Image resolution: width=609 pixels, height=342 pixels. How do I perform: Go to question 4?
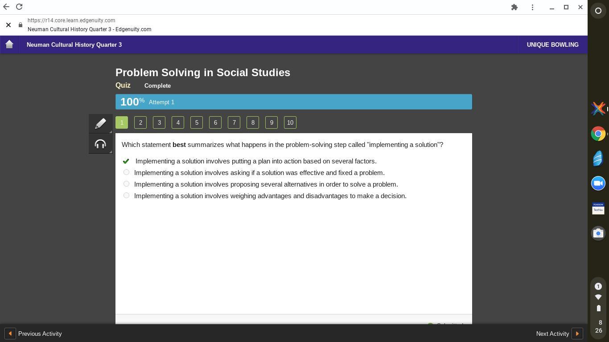point(178,122)
